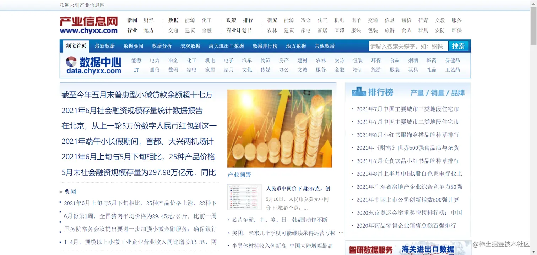Viewport: 537px width, 255px height.
Task: Select 能源 in the data center categories
Action: (136, 60)
